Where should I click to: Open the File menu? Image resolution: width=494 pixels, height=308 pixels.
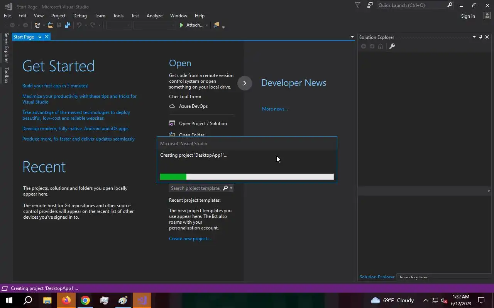tap(7, 16)
